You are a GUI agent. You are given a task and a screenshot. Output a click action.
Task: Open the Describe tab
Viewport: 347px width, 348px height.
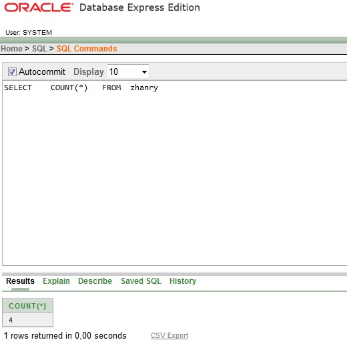point(95,281)
